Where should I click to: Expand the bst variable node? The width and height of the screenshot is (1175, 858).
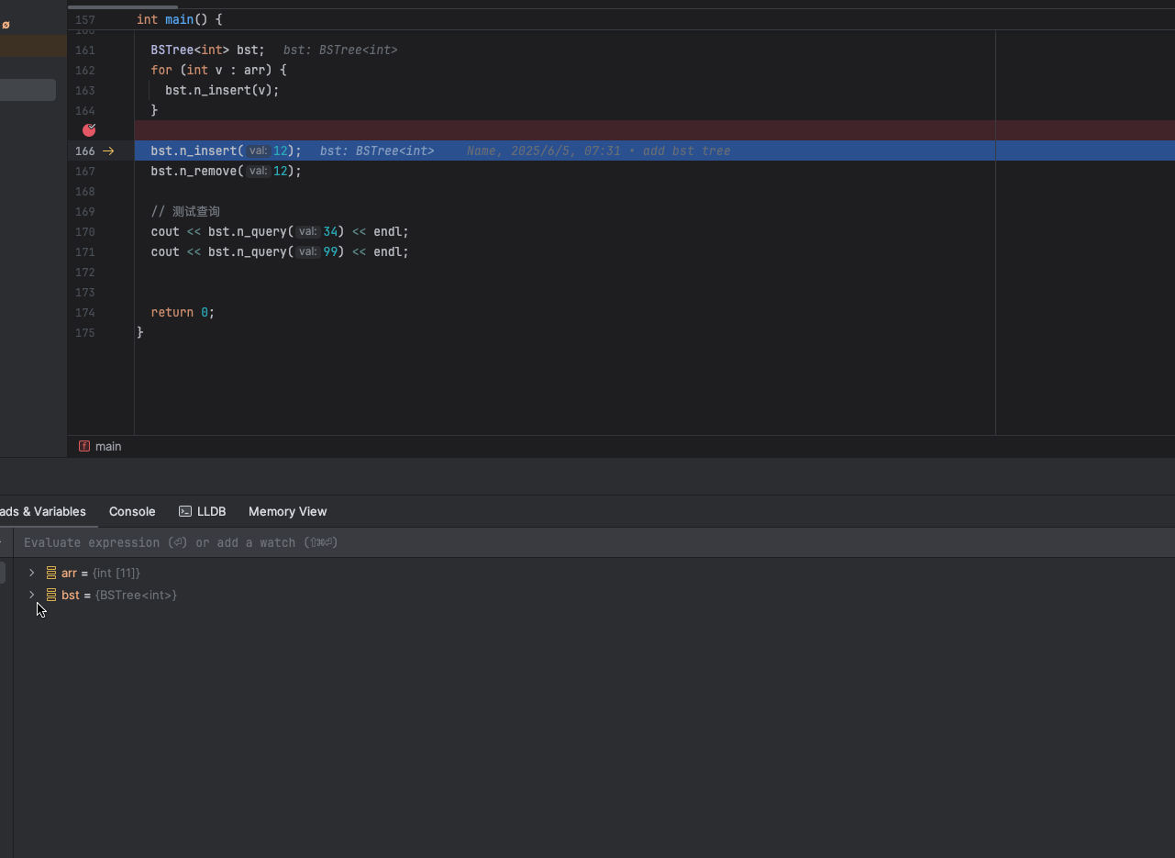point(32,595)
